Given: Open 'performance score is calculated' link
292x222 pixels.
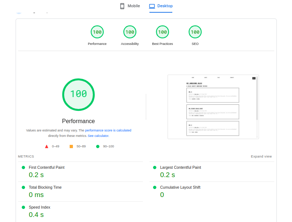Looking at the screenshot, I should point(108,130).
